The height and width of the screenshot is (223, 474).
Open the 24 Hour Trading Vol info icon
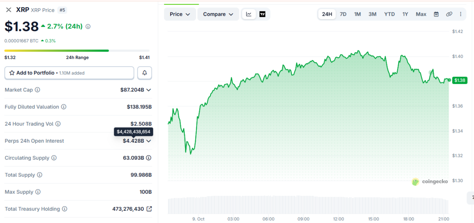pyautogui.click(x=58, y=124)
